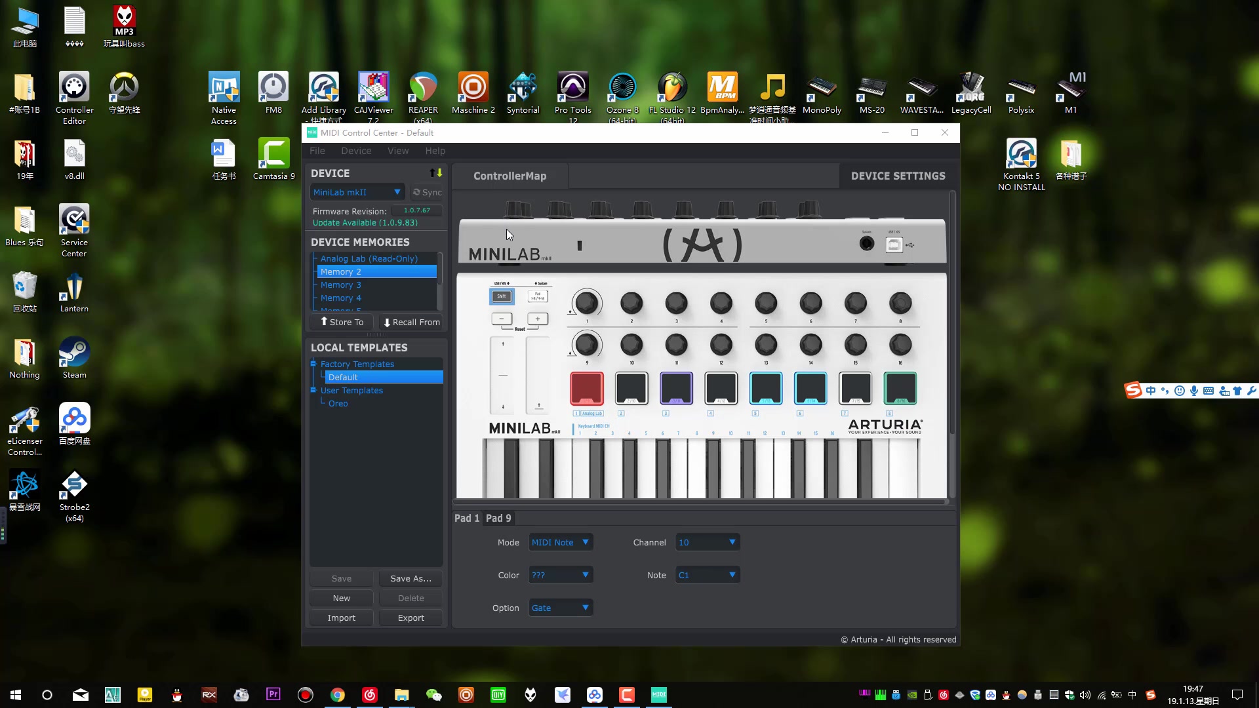Screen dimensions: 1259x708
Task: Click the Chrome icon in the taskbar
Action: coord(338,695)
